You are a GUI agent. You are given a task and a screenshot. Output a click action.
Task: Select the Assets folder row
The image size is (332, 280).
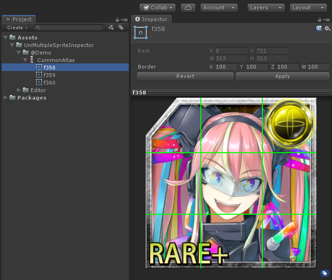[x=65, y=38]
